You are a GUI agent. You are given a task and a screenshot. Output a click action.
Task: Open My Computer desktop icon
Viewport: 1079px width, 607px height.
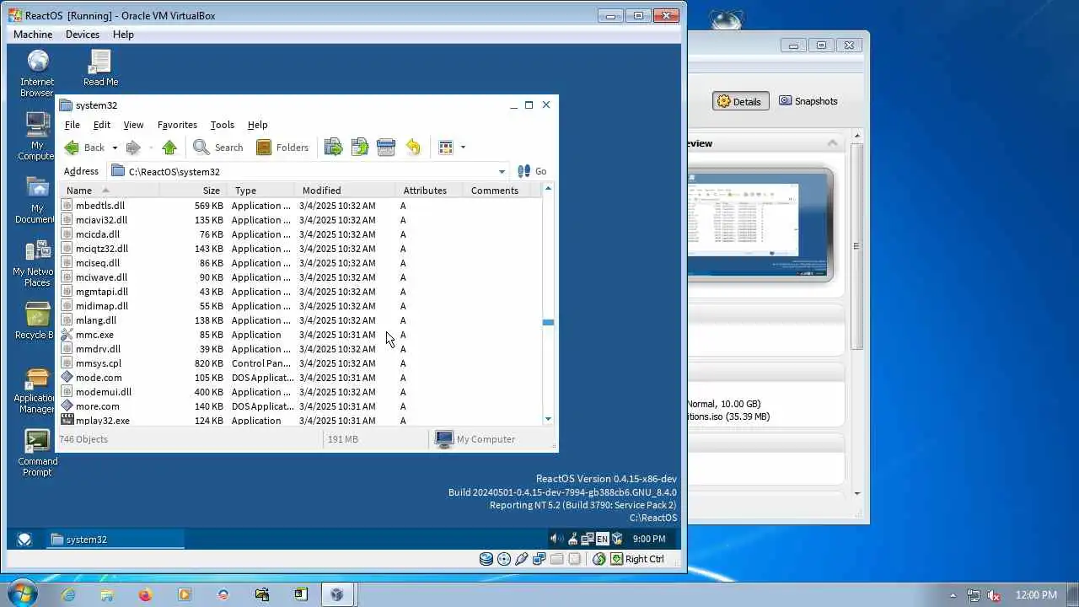tap(37, 136)
